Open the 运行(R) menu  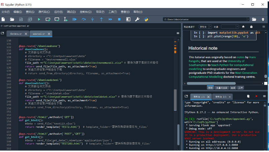pos(59,12)
